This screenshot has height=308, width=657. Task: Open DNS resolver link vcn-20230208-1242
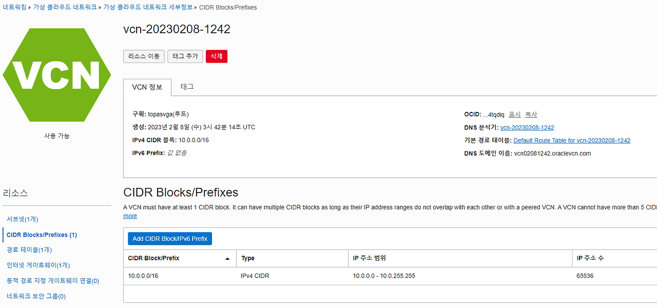[x=527, y=127]
